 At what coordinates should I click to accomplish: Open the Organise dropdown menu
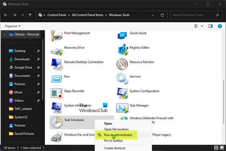click(13, 26)
